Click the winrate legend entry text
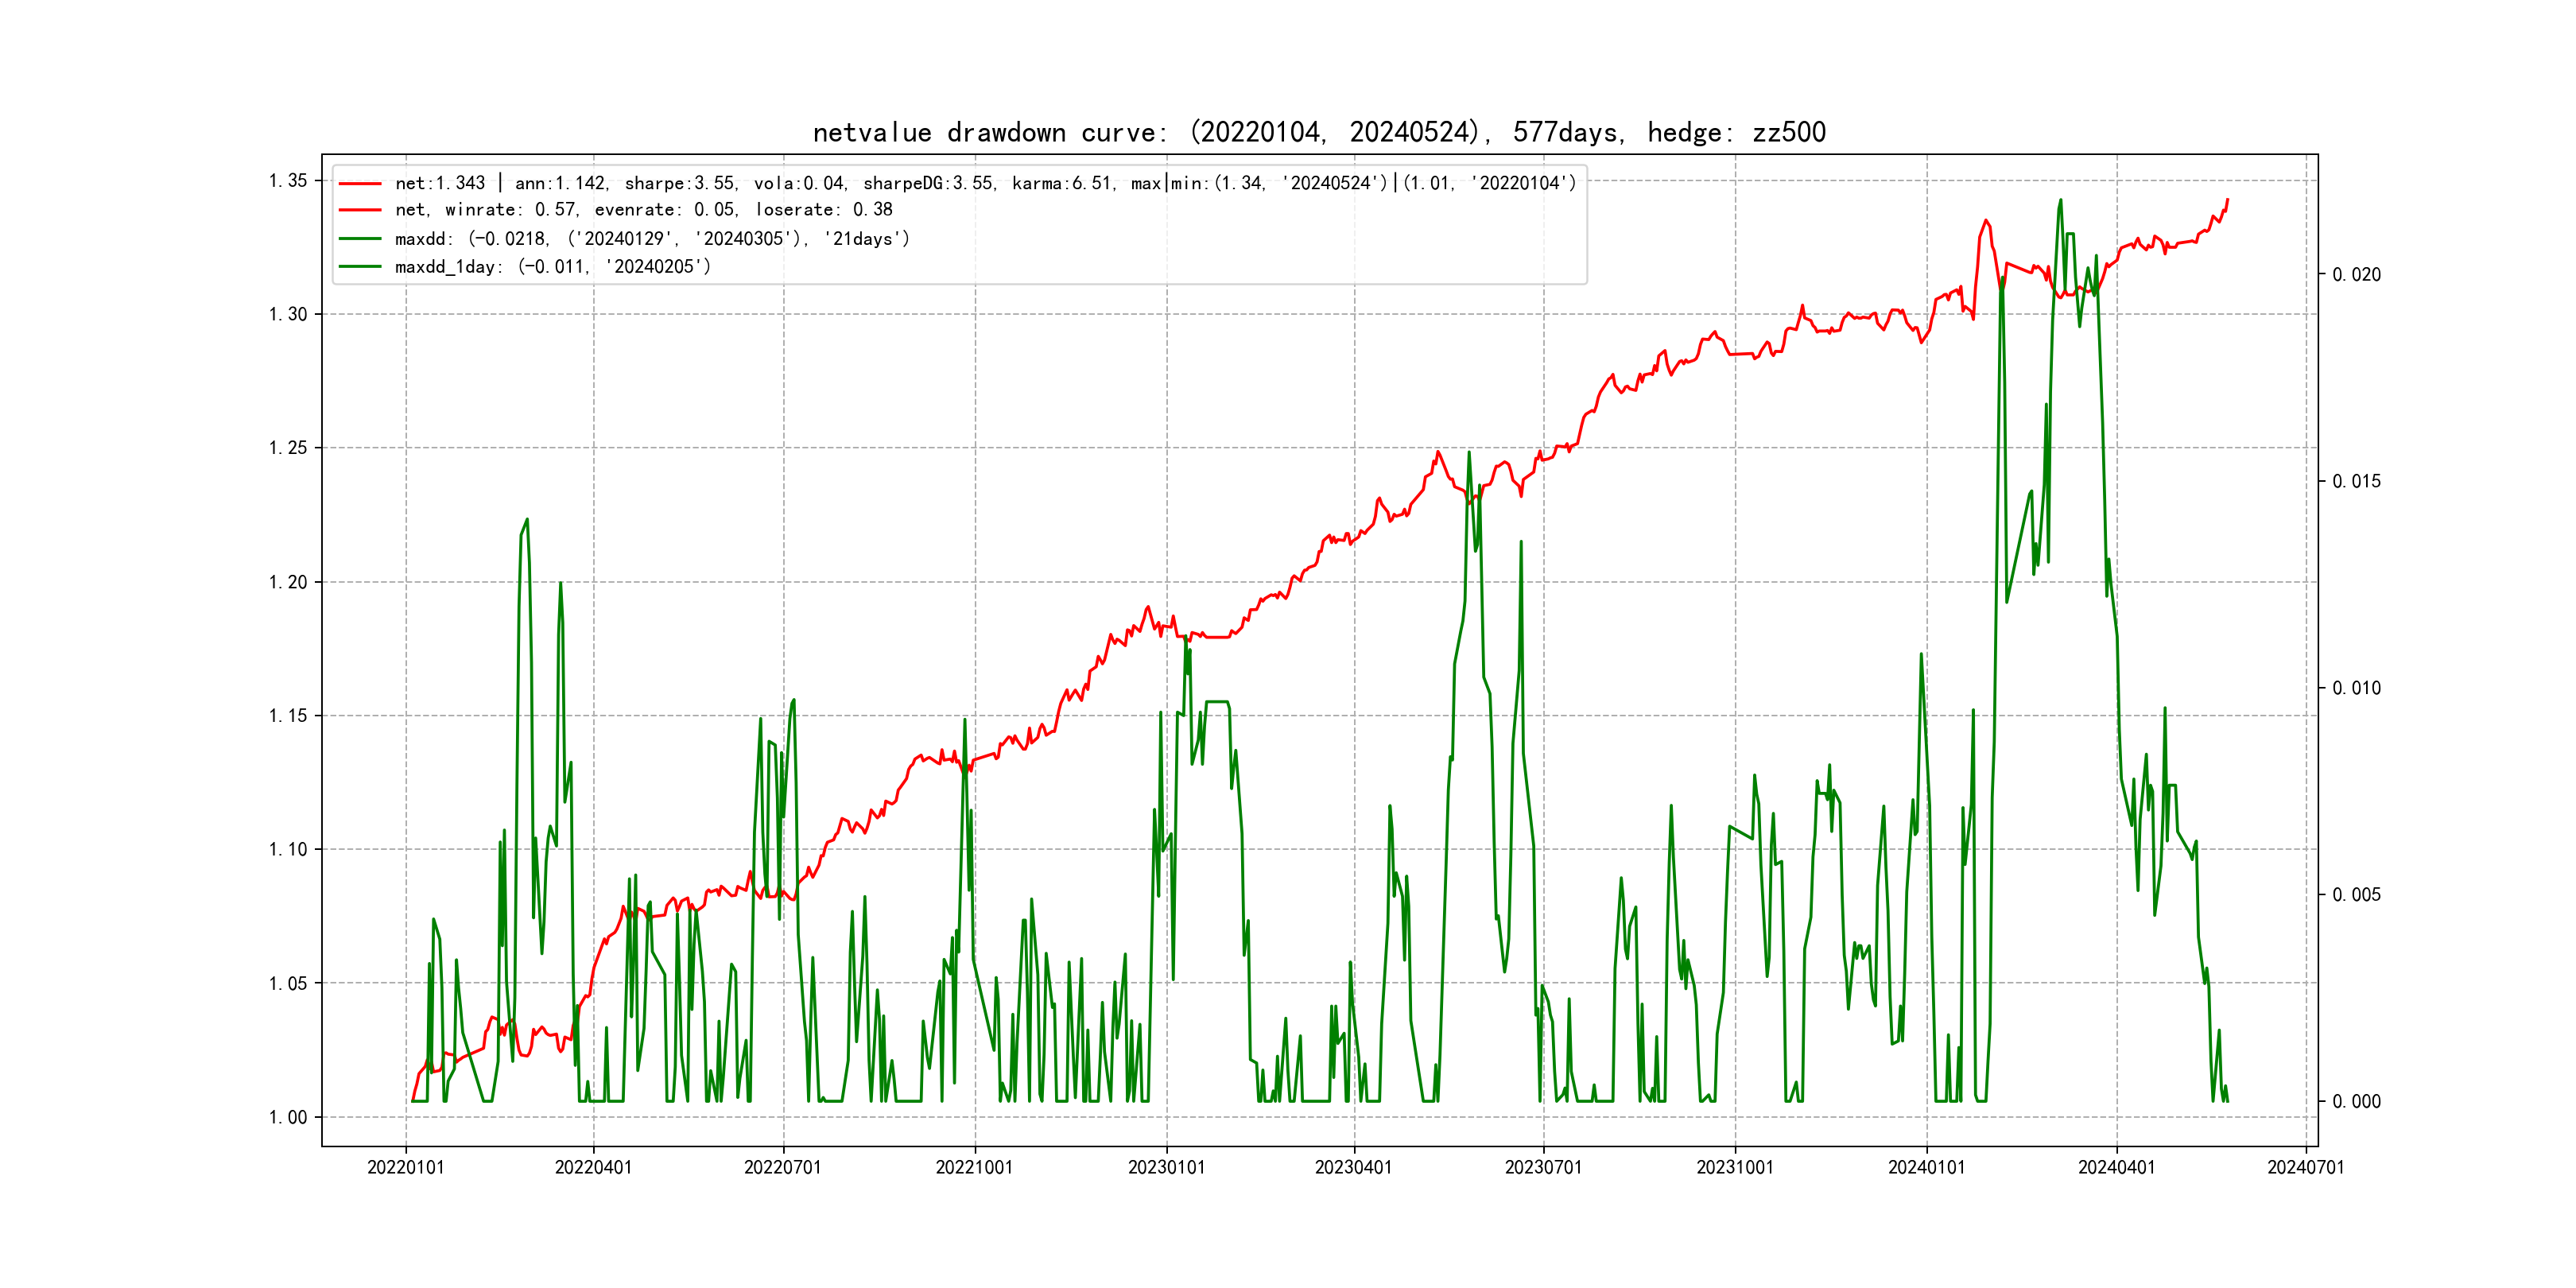The image size is (2576, 1288). coord(643,210)
